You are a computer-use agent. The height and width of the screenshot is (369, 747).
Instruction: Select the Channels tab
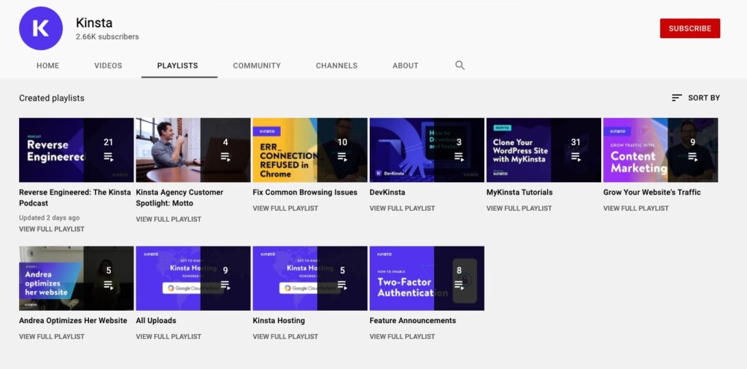(336, 66)
